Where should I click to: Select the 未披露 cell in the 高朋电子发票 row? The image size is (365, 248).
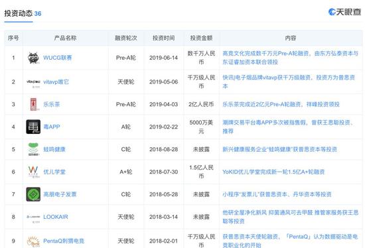(x=201, y=194)
